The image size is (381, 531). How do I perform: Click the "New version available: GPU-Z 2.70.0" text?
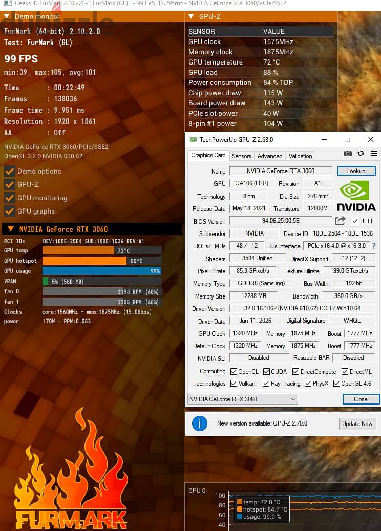[262, 423]
